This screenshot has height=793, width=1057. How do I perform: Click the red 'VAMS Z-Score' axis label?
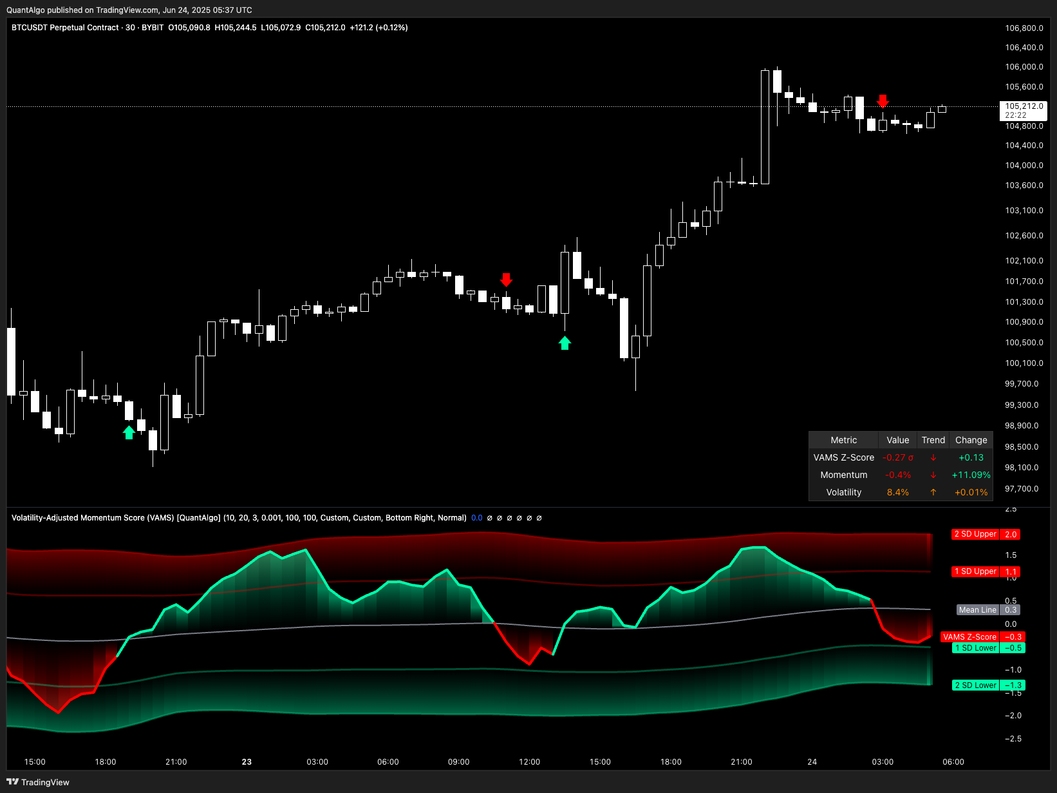[x=969, y=637]
